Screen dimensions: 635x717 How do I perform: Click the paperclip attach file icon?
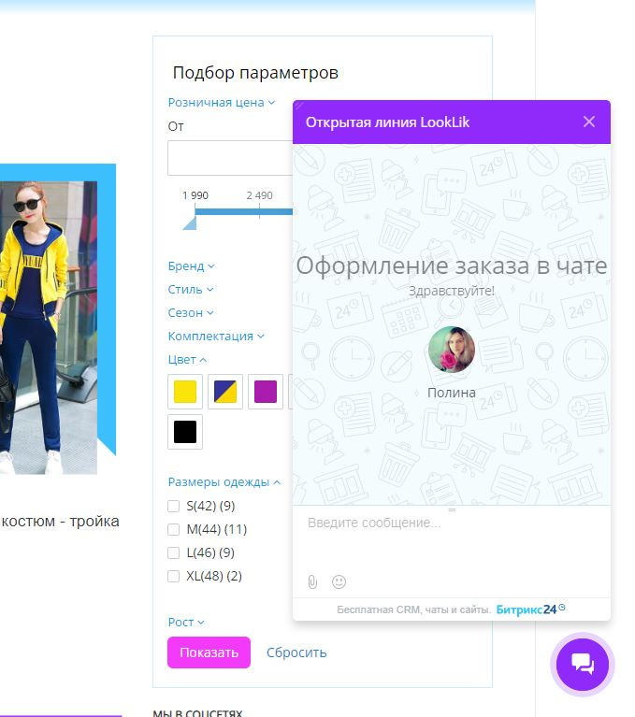312,581
